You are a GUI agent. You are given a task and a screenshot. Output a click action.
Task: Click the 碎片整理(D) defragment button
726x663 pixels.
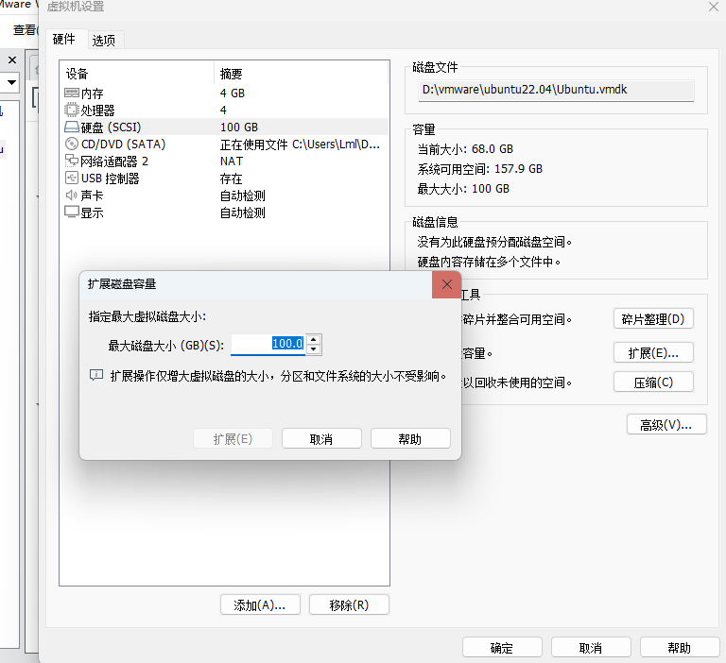[653, 319]
